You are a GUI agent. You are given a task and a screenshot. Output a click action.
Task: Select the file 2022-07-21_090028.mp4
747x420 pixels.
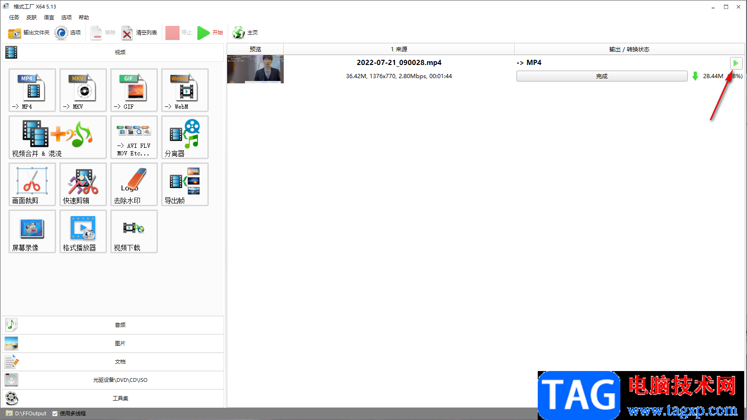tap(399, 63)
